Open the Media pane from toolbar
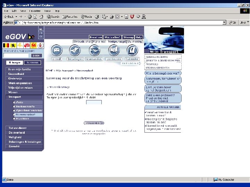Screen dimensions: 250x187 pyautogui.click(x=86, y=17)
